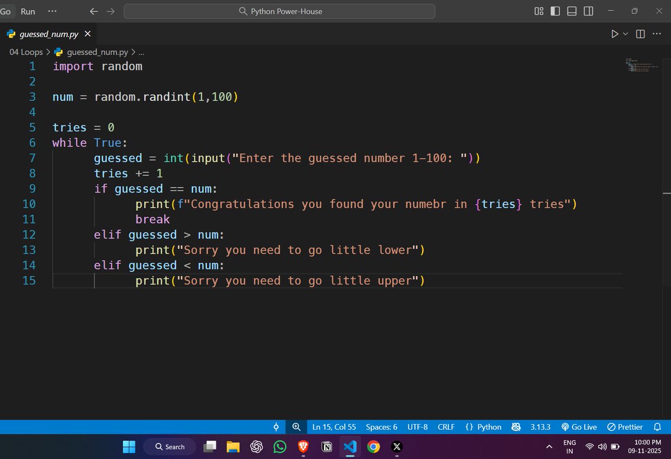This screenshot has width=671, height=459.
Task: Open the overflow menu with three dots
Action: [x=52, y=11]
